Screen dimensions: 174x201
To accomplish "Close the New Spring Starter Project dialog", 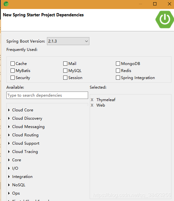I will (x=170, y=4).
